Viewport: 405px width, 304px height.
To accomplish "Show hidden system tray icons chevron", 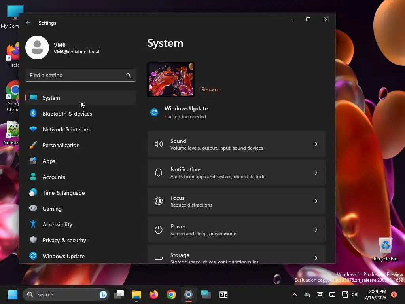I will click(294, 294).
